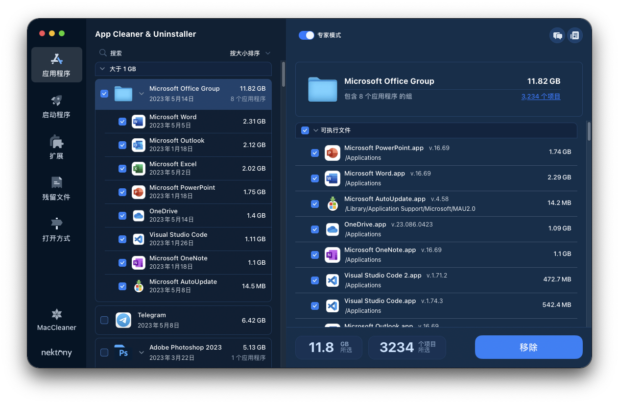
Task: Uncheck the Microsoft Office Group checkbox
Action: [x=104, y=94]
